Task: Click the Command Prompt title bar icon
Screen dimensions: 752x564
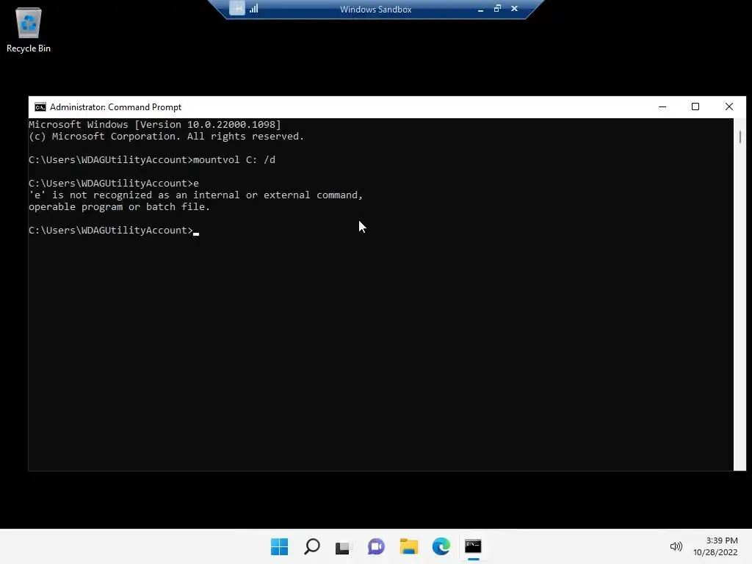Action: (x=40, y=107)
